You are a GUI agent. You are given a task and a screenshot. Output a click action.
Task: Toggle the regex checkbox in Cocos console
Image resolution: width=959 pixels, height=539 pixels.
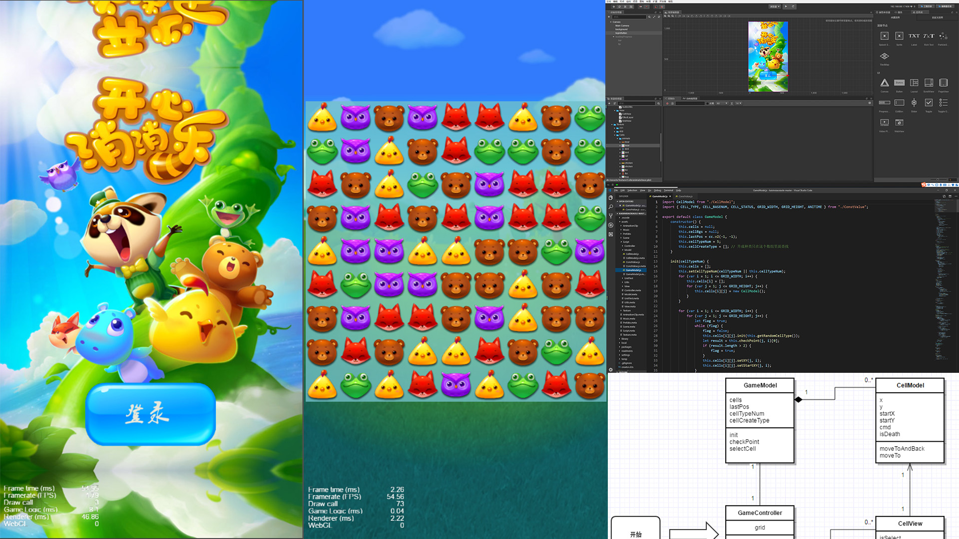click(707, 103)
